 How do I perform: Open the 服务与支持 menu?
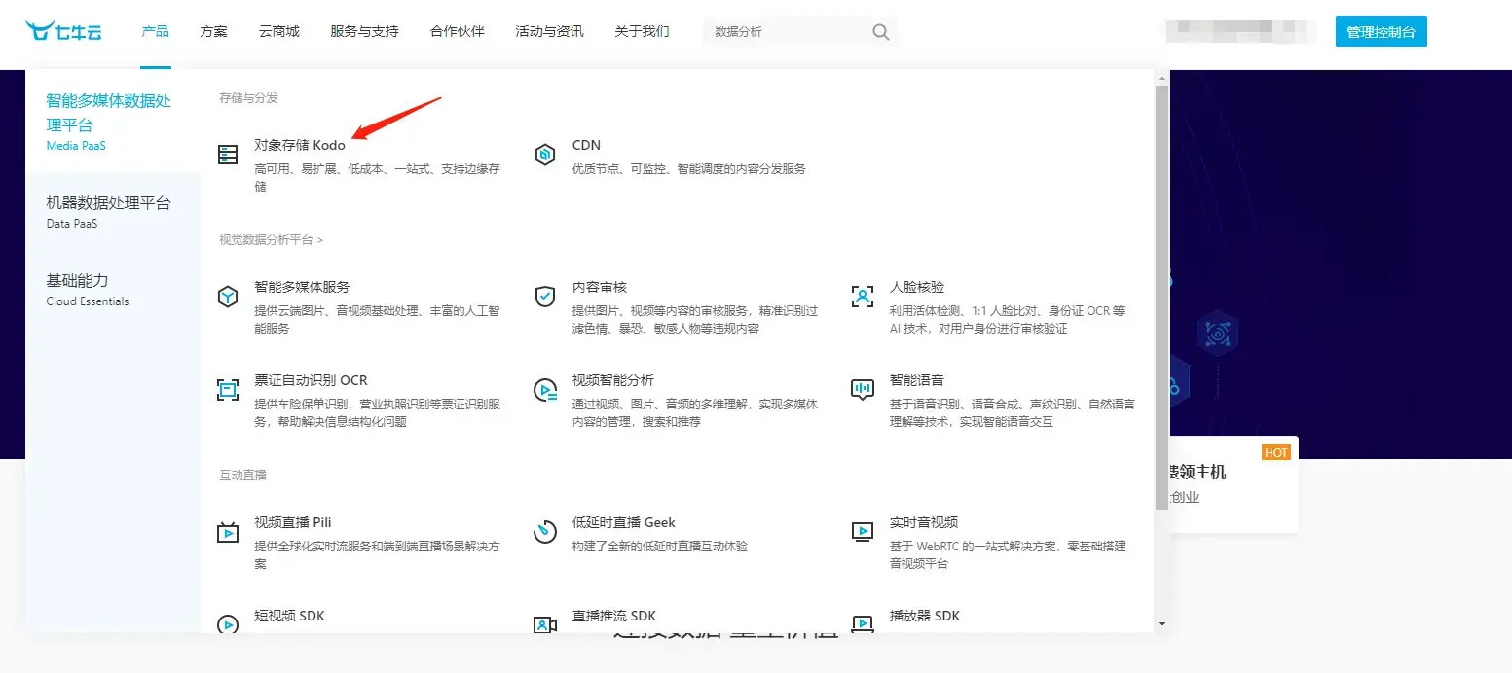364,31
